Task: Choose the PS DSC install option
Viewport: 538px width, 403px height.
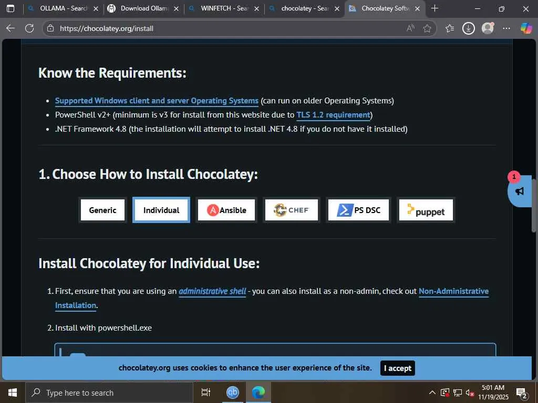Action: (358, 210)
